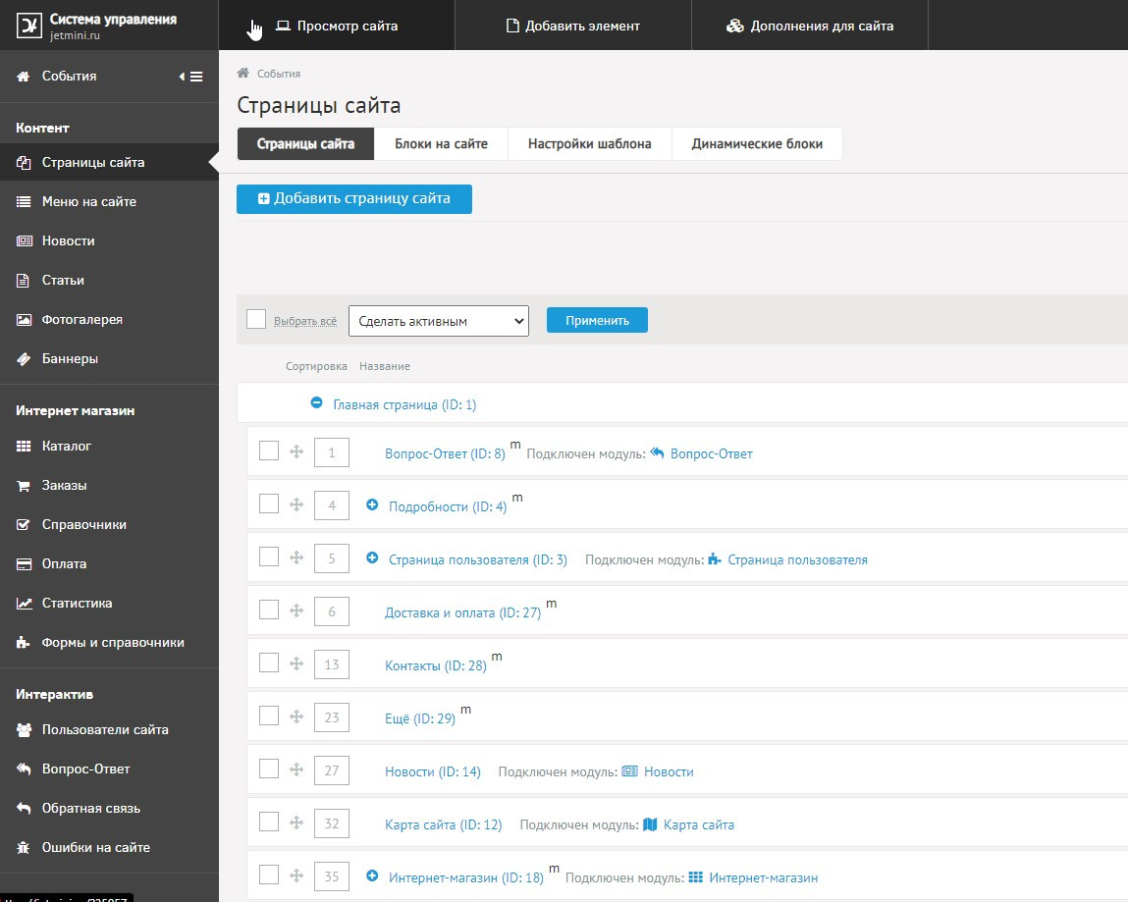Screen dimensions: 1128x902
Task: Click the jetmini logo icon
Action: (28, 26)
